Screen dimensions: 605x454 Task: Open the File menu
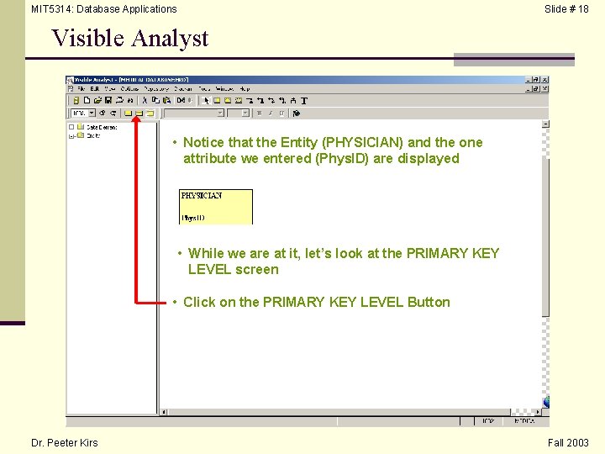82,89
